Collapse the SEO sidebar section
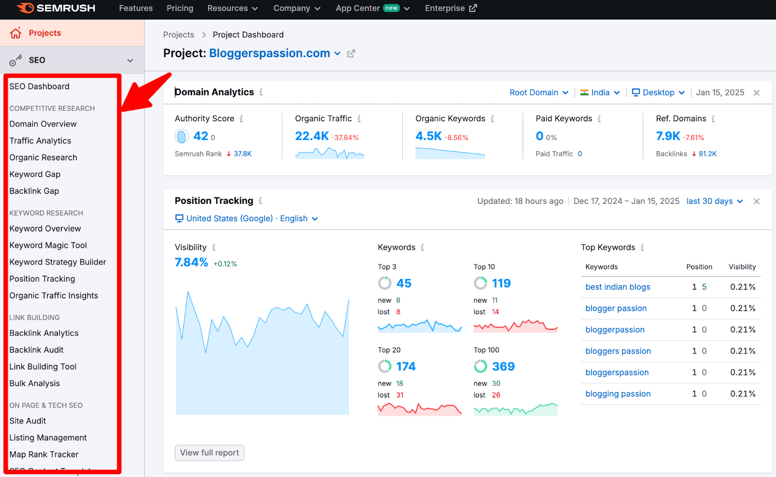 pyautogui.click(x=130, y=61)
